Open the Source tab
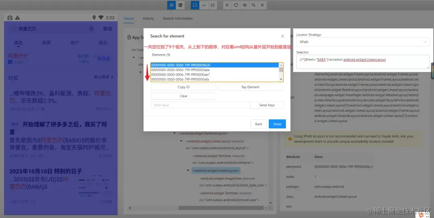 (129, 18)
